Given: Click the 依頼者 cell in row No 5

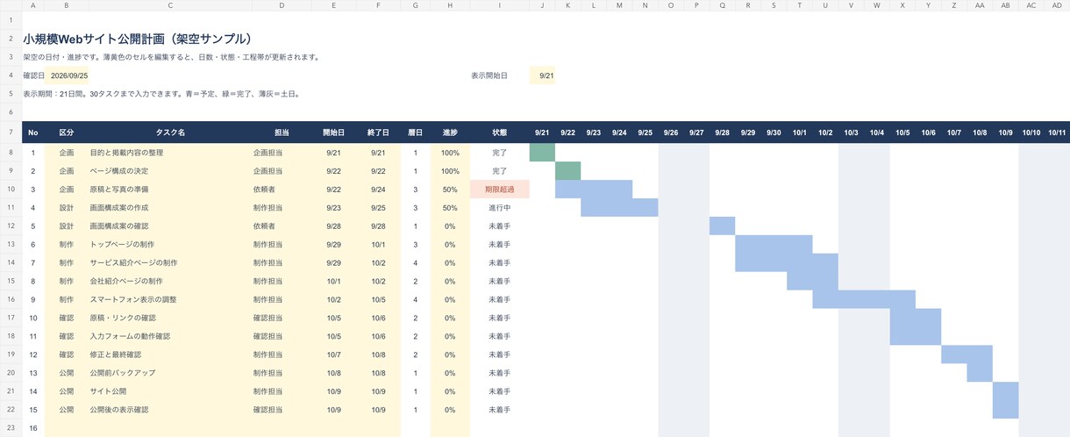Looking at the screenshot, I should [282, 226].
